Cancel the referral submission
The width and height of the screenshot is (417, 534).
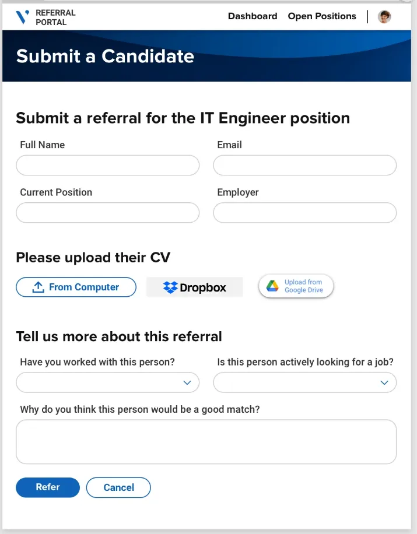[x=118, y=487]
